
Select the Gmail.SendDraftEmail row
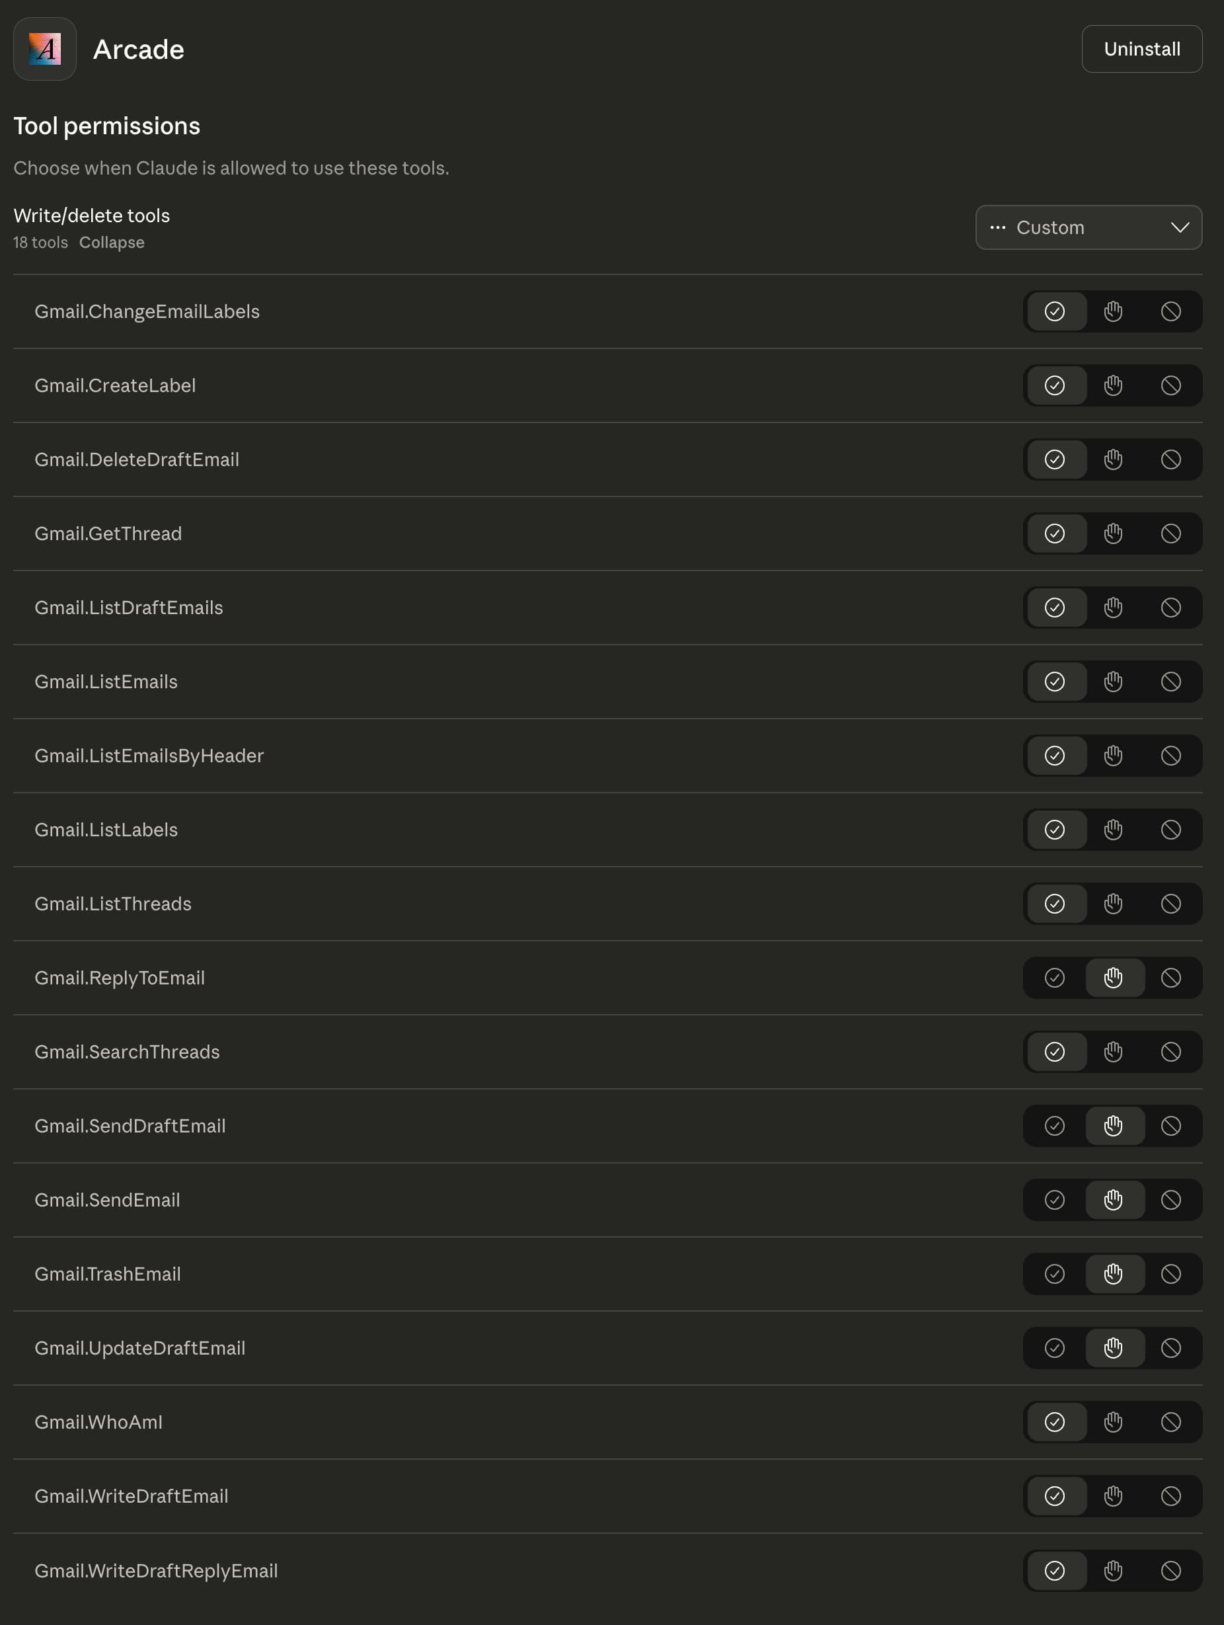tap(131, 1126)
